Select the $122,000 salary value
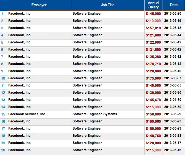 pyautogui.click(x=153, y=42)
